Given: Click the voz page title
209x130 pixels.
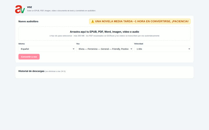Looking at the screenshot, I should [29, 7].
